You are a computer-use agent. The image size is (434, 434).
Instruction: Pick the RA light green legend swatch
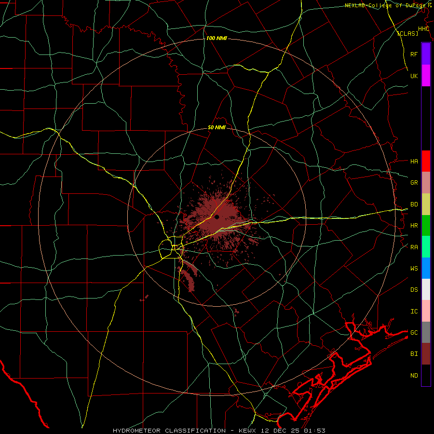[426, 247]
